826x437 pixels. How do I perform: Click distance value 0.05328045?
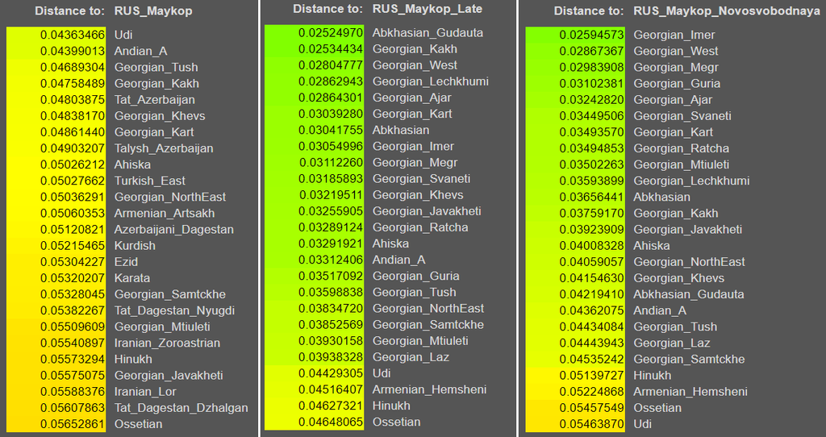[72, 294]
